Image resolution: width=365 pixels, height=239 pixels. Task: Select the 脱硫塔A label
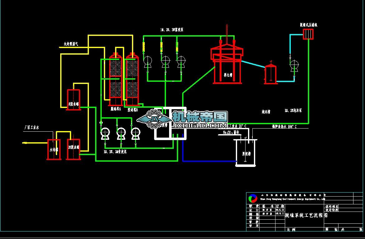[116, 109]
